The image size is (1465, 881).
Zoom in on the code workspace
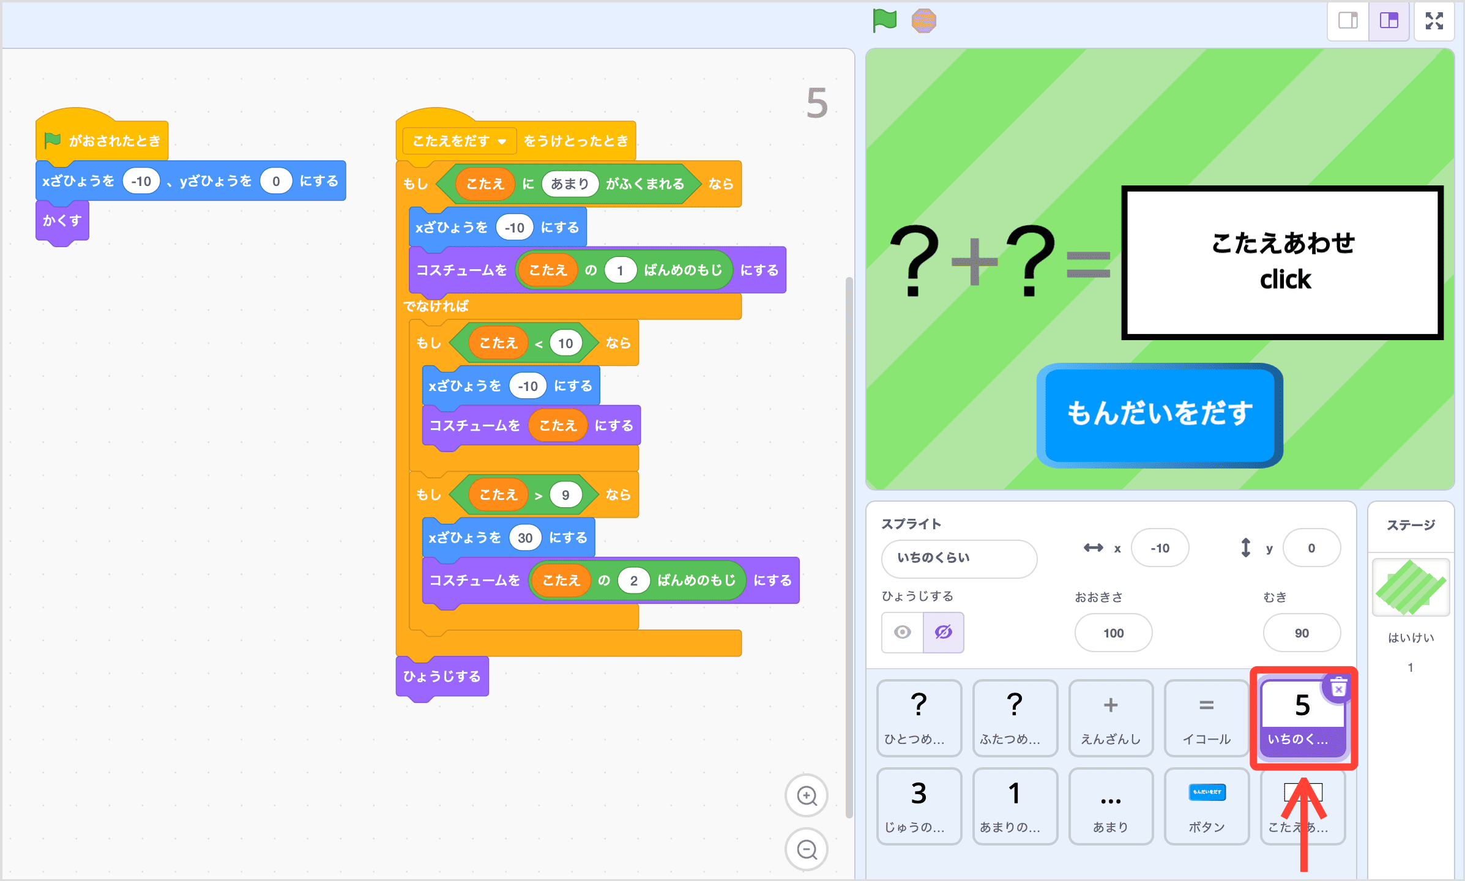tap(807, 795)
